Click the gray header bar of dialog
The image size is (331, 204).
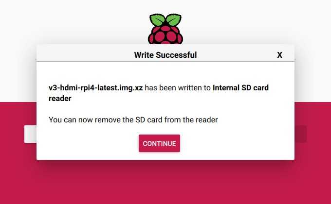[x=165, y=53]
